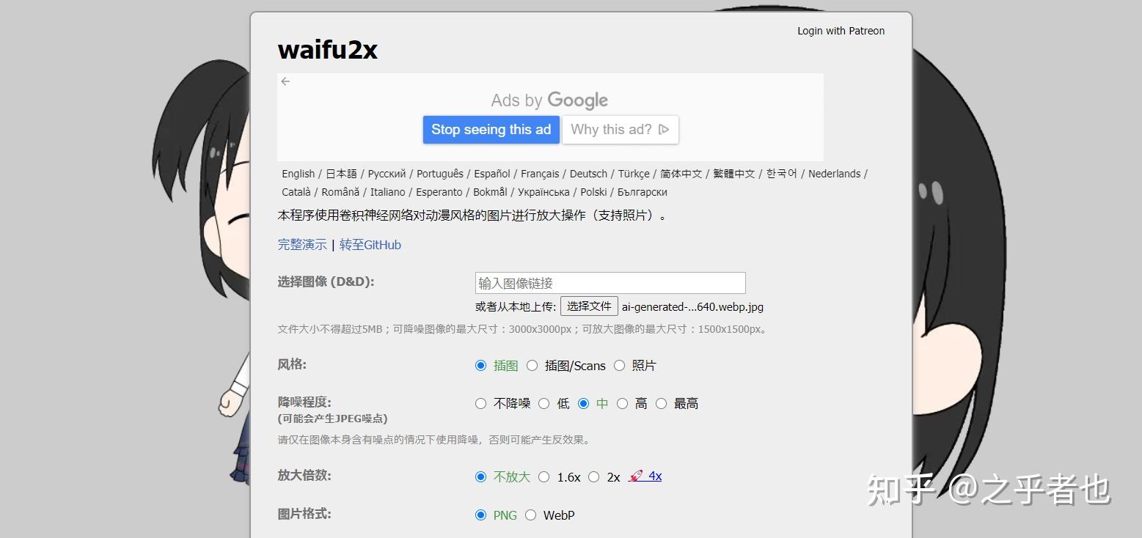
Task: Switch language to 한국어
Action: pos(782,174)
